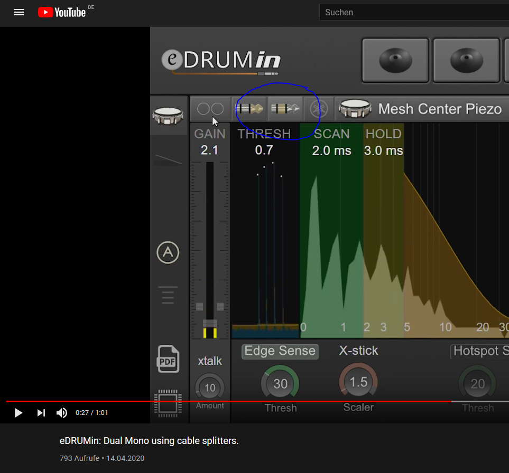509x473 pixels.
Task: Click the Suchen search field
Action: [414, 12]
